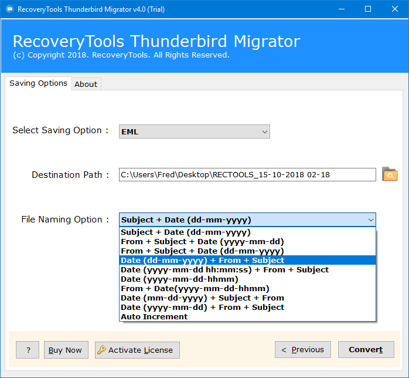
Task: Select 'From + Date(yyyy-mm-dd-hhmm)' option
Action: coord(247,288)
